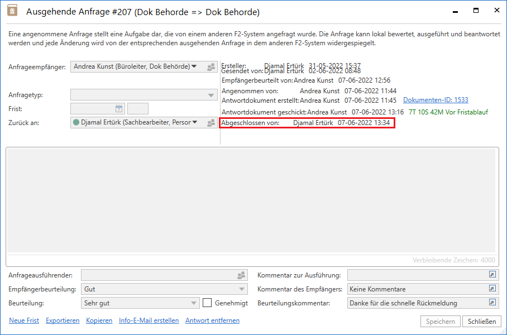The width and height of the screenshot is (507, 335).
Task: Click Info-E-Mail erstellen link
Action: click(x=149, y=320)
